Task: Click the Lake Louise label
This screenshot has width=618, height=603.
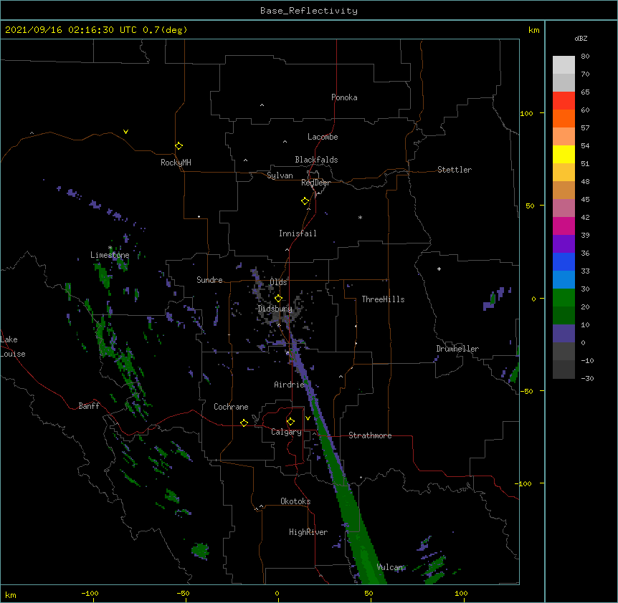Action: coord(13,347)
